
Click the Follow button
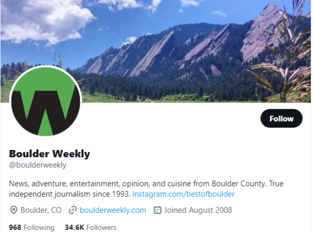pyautogui.click(x=282, y=119)
